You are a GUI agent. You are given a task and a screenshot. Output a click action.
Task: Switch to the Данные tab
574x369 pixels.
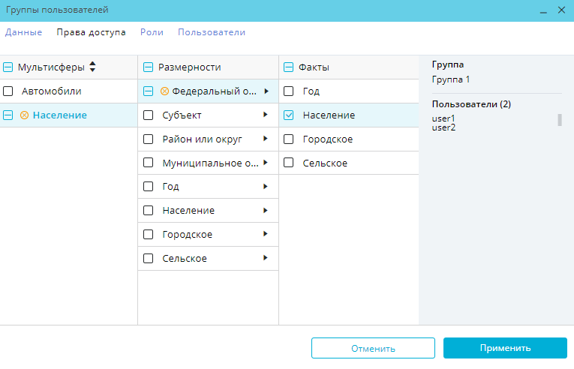(23, 32)
